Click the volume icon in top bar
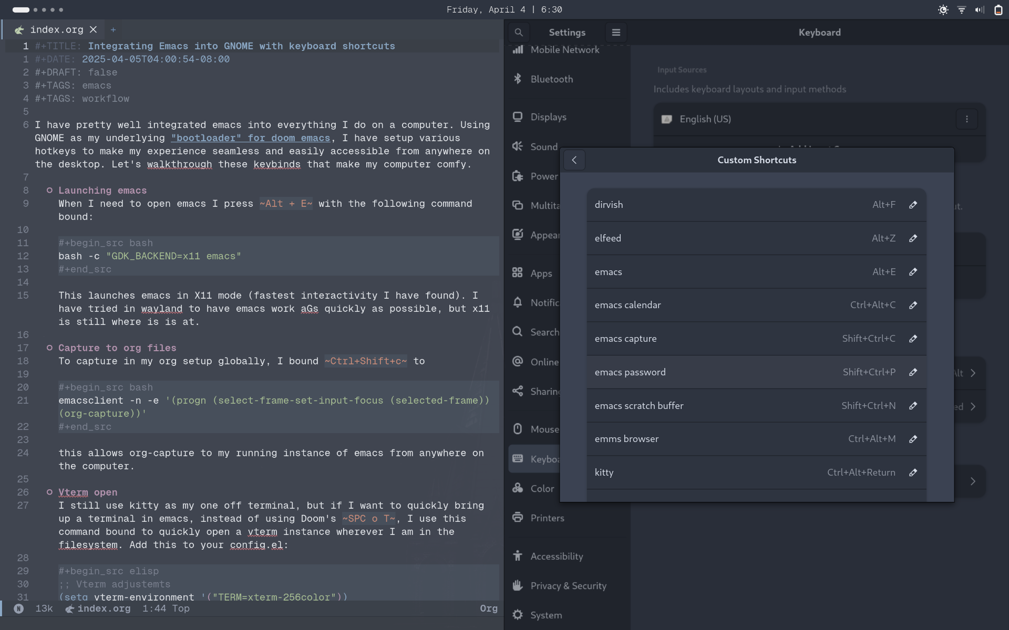Viewport: 1009px width, 630px height. click(x=980, y=9)
